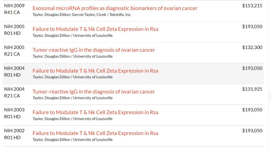Open the Exosomal microRNA profiles grant link
The image size is (271, 148).
pyautogui.click(x=115, y=8)
